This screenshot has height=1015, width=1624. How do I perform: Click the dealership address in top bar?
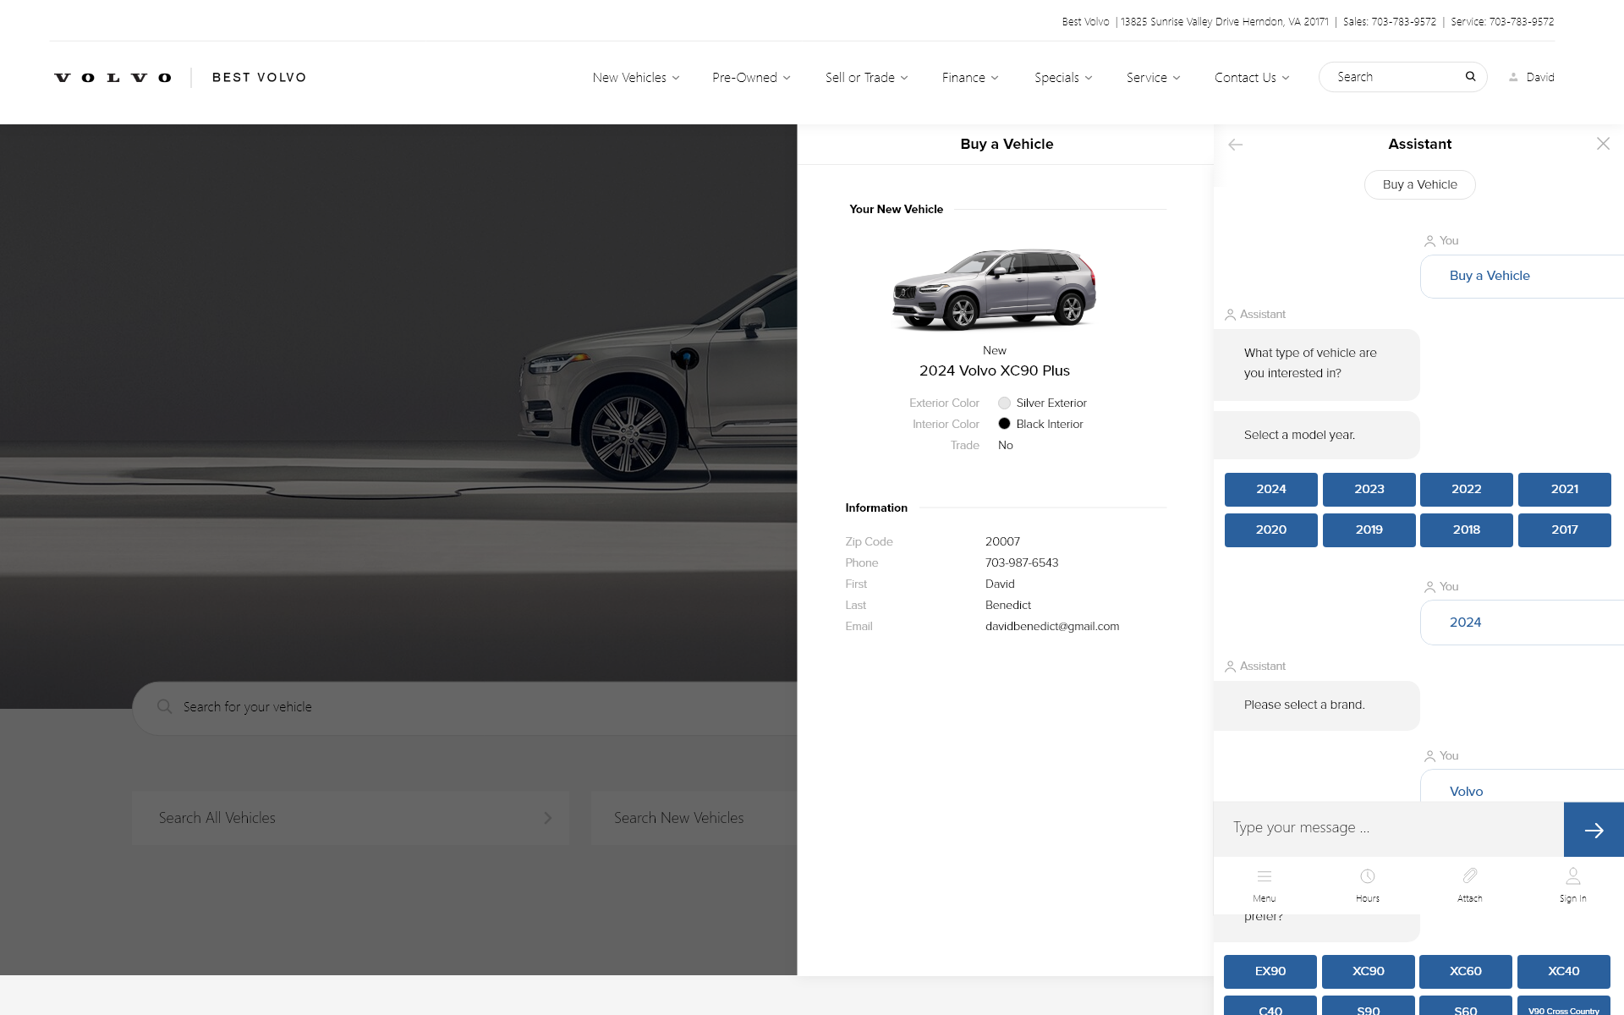(x=1225, y=22)
